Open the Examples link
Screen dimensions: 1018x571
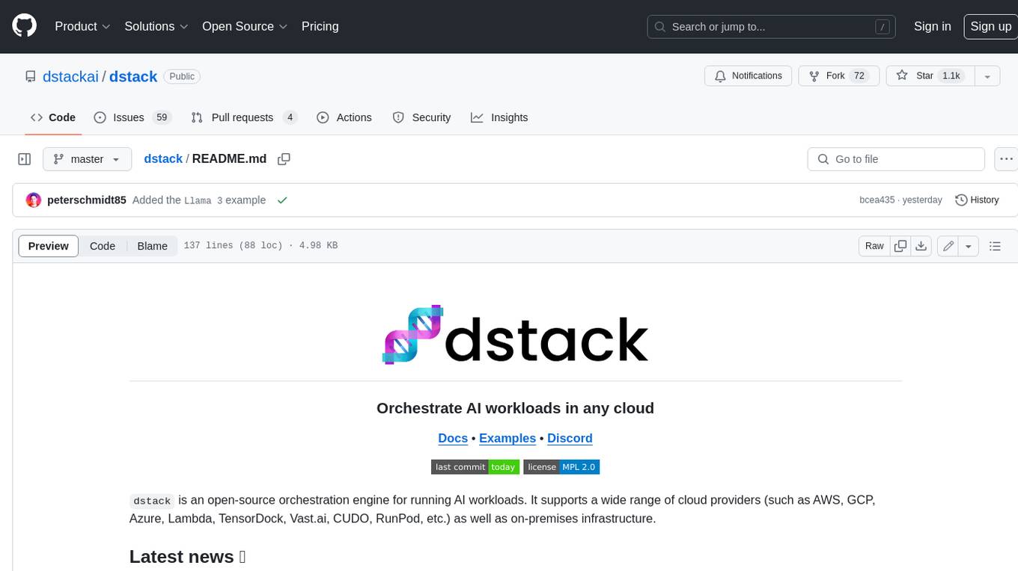click(508, 439)
